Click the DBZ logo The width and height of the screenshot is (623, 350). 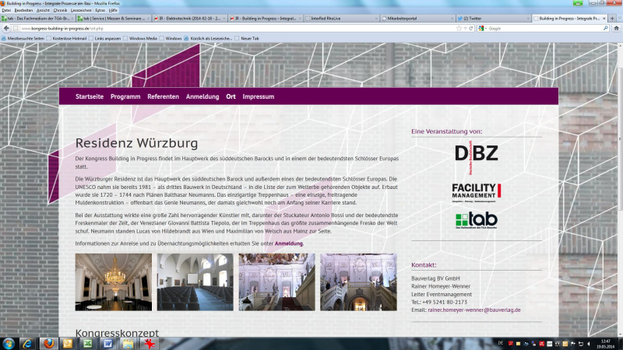click(477, 157)
